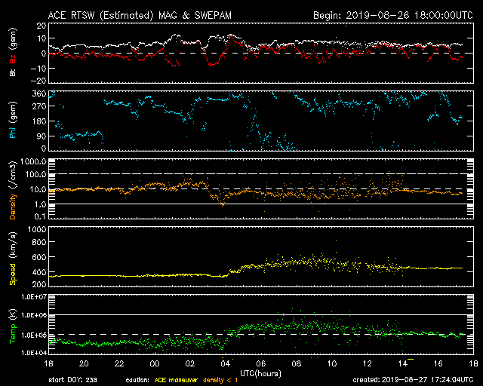Screen dimensions: 483x386
Task: Click the orange density < 1 legend text
Action: coord(220,380)
